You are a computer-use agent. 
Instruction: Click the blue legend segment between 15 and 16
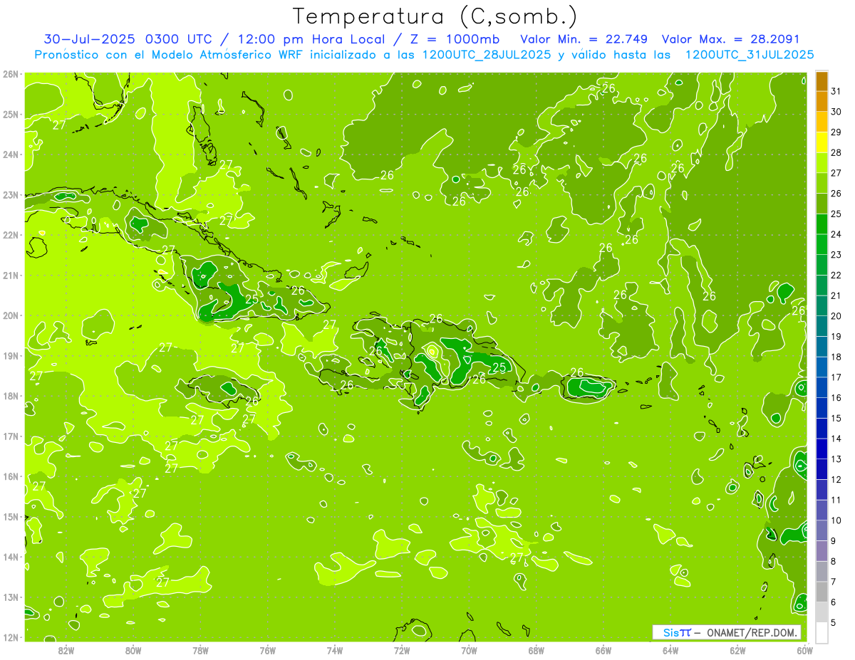point(822,408)
